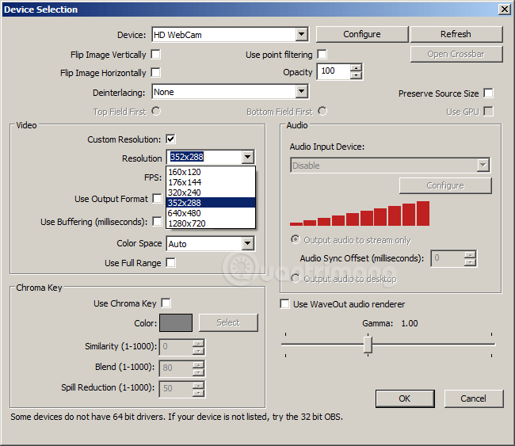Screen dimensions: 515x446
Task: Close the Device Selection dialog
Action: 504,10
